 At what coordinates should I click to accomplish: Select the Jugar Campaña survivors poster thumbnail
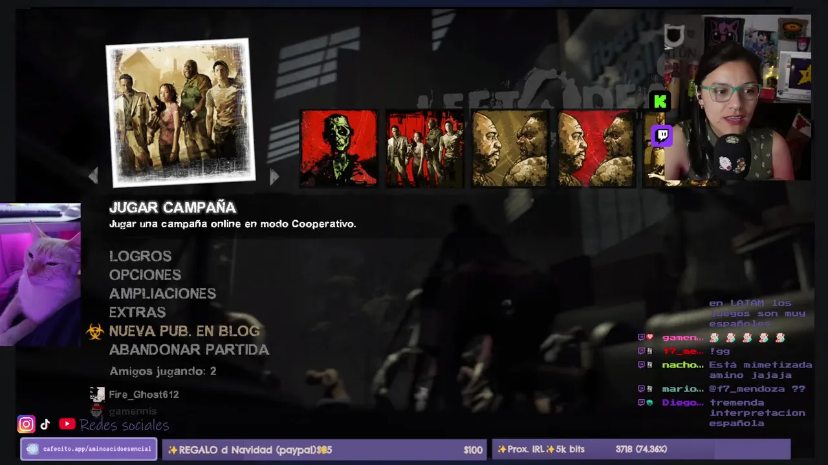[180, 112]
